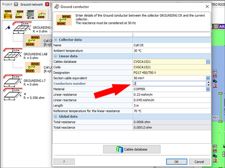Collapse the Collector data section

pyautogui.click(x=55, y=40)
